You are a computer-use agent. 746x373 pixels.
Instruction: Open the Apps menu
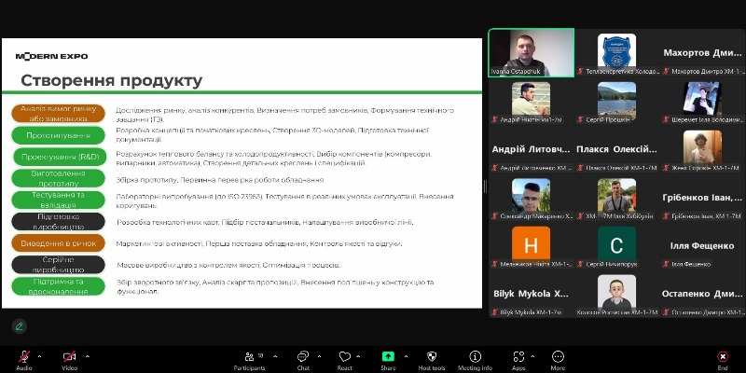coord(518,360)
